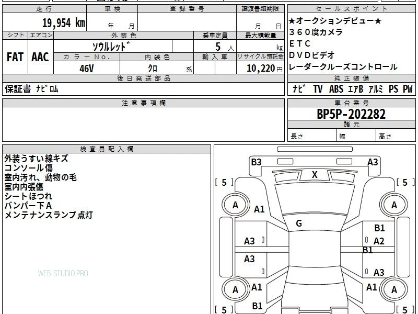The height and width of the screenshot is (314, 418).
Task: Click the 輸入車 header
Action: point(215,57)
